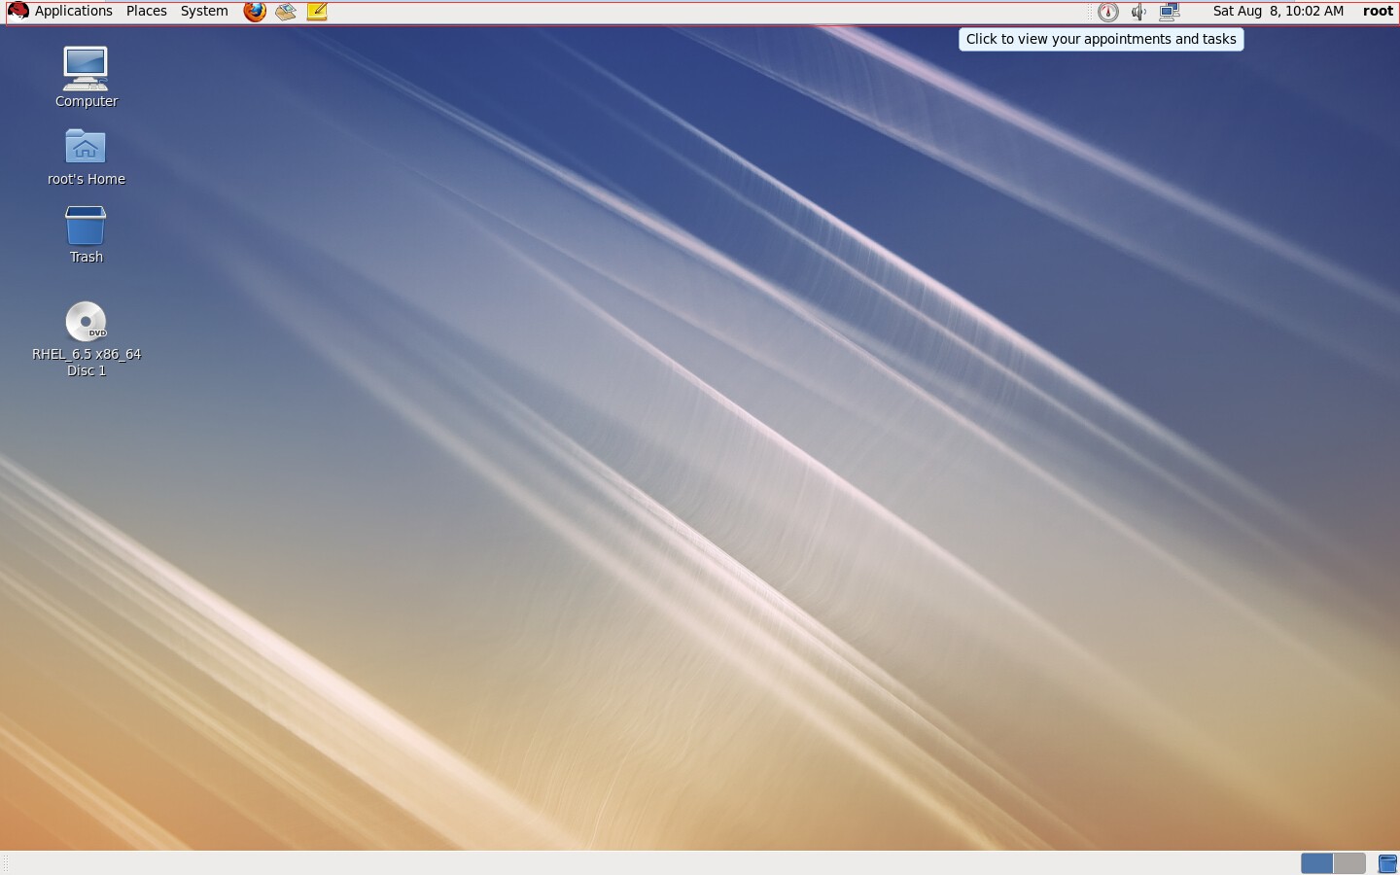The width and height of the screenshot is (1400, 875).
Task: Open the Applications menu
Action: 74,12
